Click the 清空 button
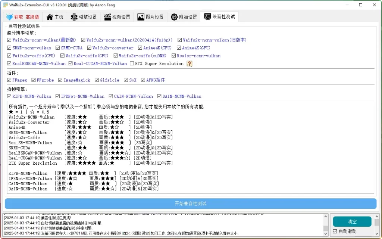Screen dimensions: 382x239 tap(352, 221)
